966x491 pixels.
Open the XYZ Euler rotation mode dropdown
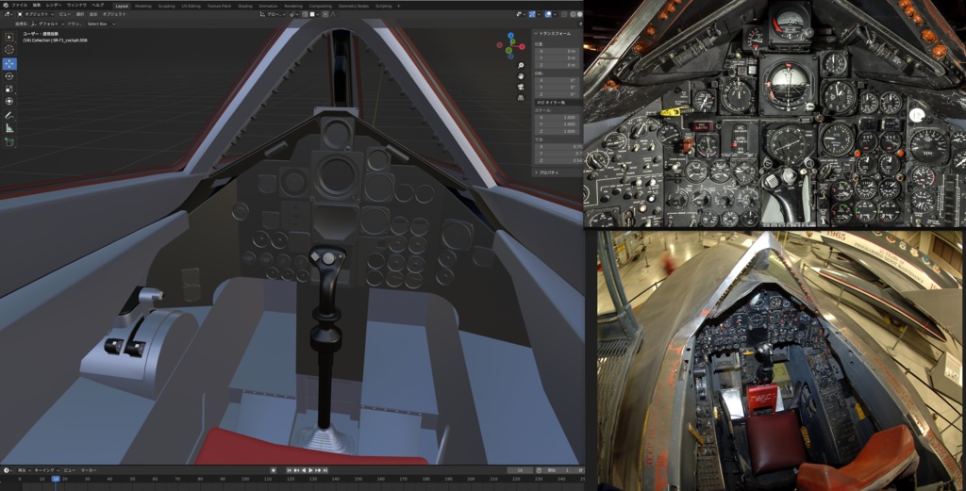[x=557, y=102]
